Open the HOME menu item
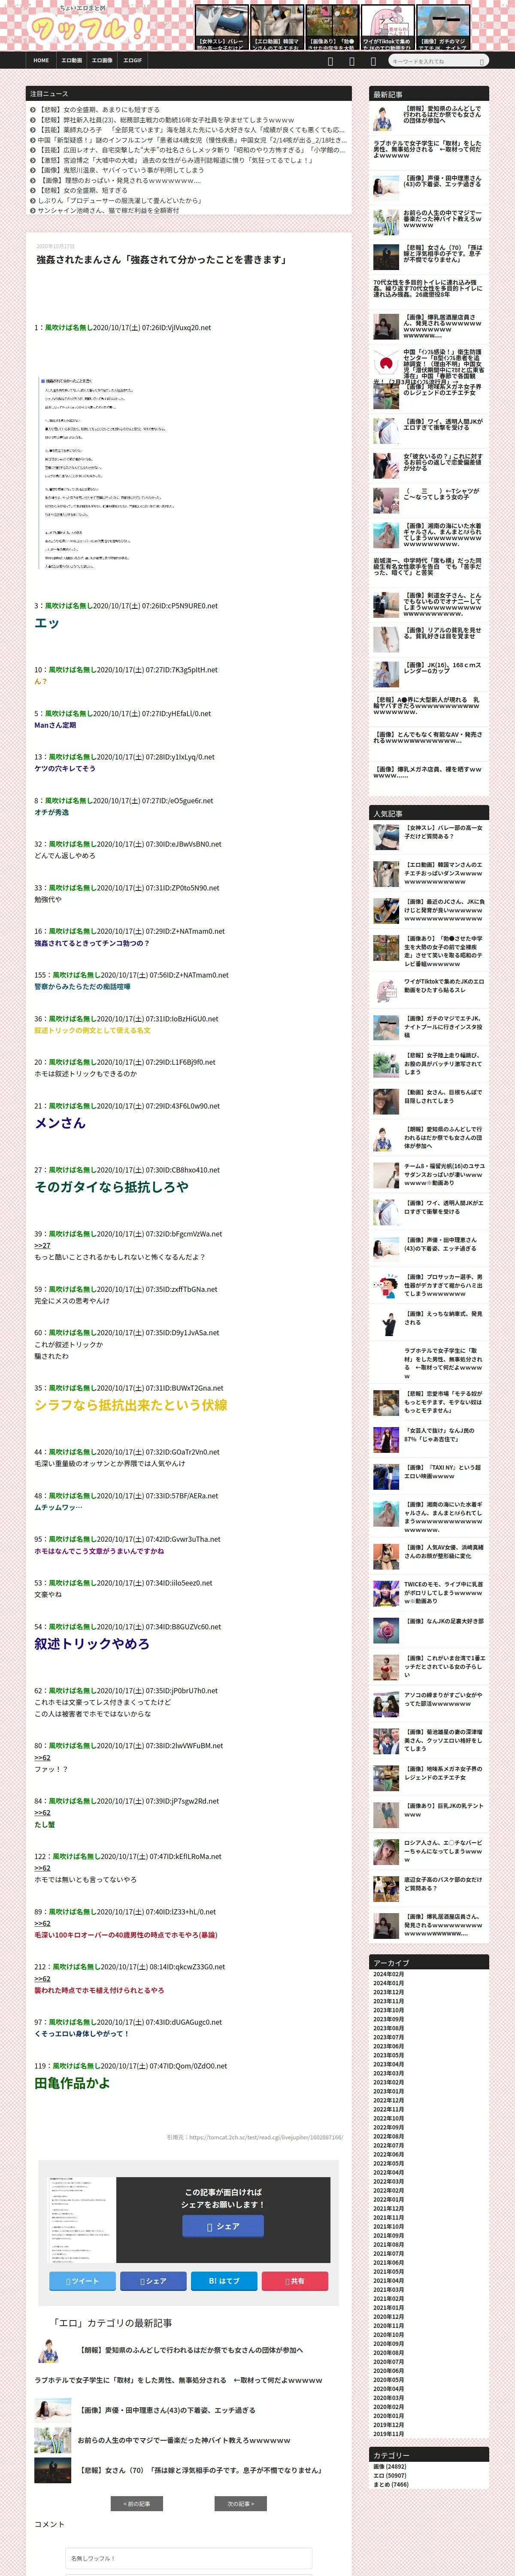Viewport: 515px width, 2576px height. pyautogui.click(x=41, y=60)
